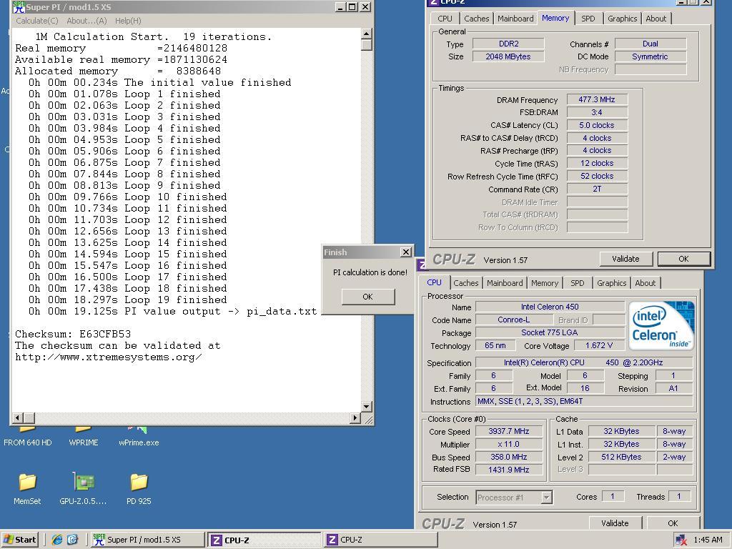Click the Channels # Dual value
The width and height of the screenshot is (732, 549).
click(x=651, y=44)
